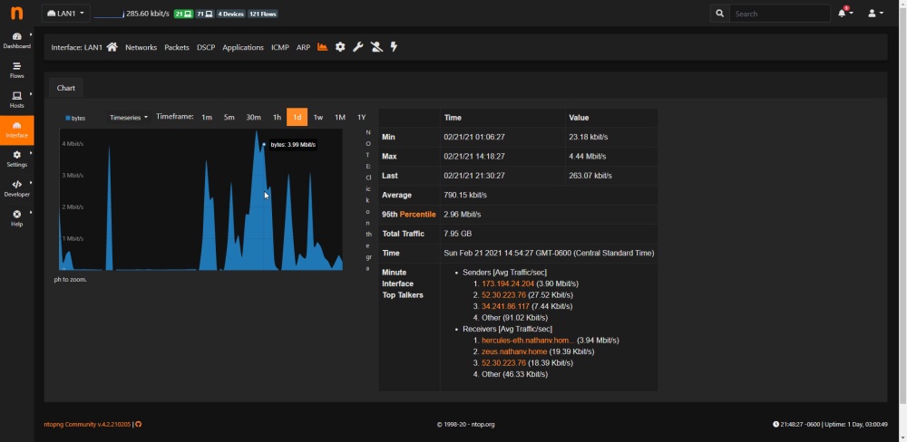Toggle the bytes series legend

pos(75,118)
